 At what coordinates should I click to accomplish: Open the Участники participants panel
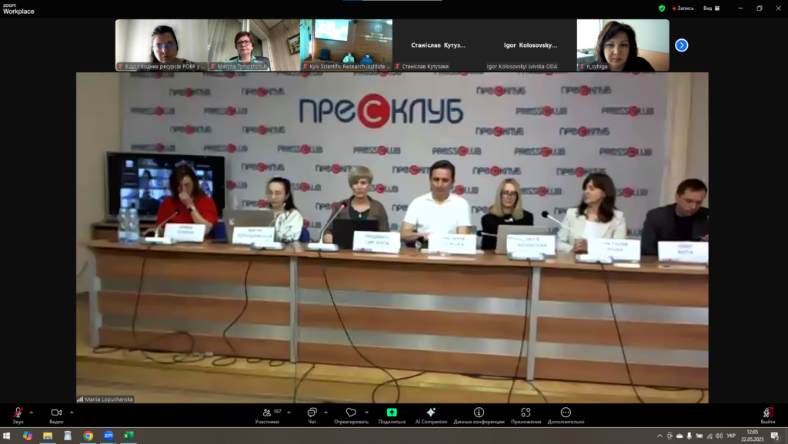(269, 415)
